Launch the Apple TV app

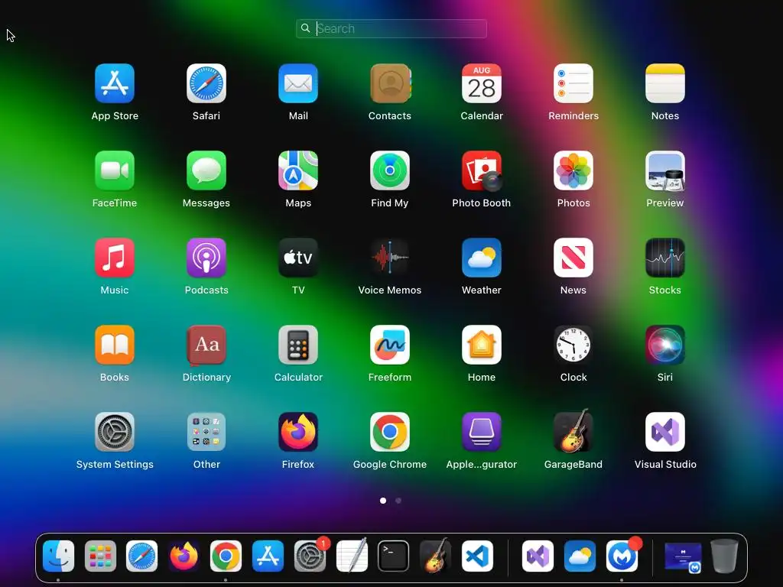(298, 258)
